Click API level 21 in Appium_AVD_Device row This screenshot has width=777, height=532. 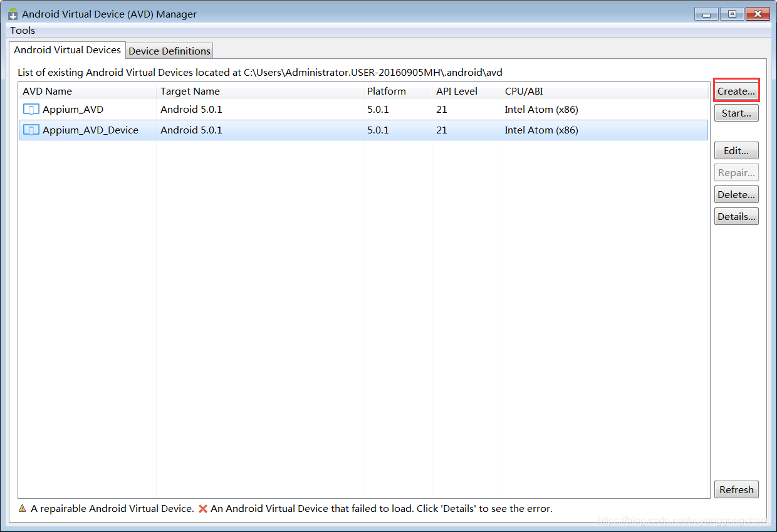(442, 130)
